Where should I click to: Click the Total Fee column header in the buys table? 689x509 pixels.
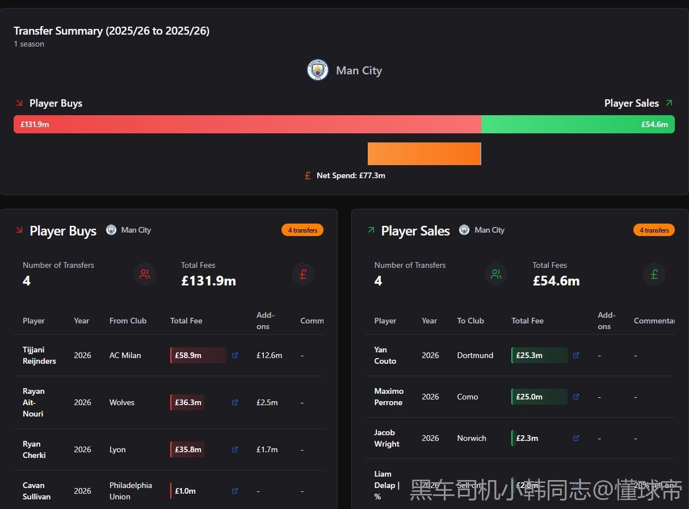[x=186, y=321]
